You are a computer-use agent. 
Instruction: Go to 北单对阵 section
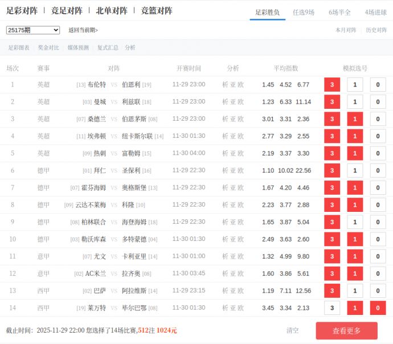112,11
